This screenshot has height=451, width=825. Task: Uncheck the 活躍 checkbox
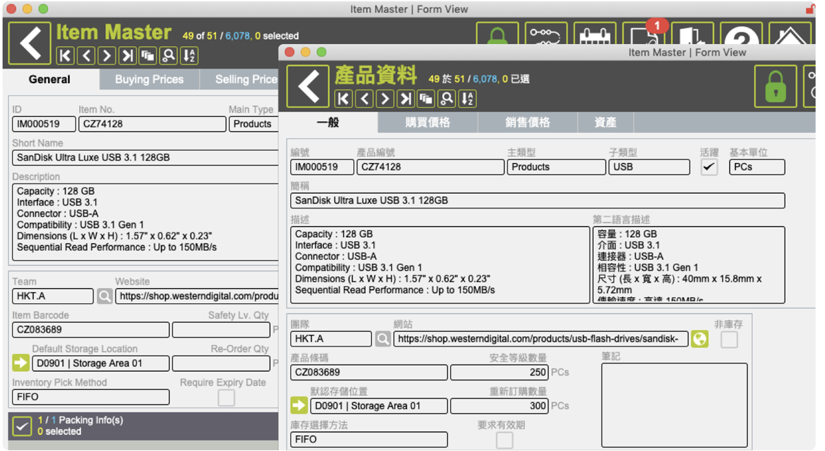[x=709, y=167]
